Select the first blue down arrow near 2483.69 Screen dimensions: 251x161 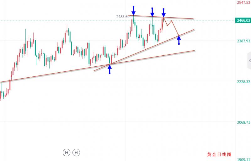tap(134, 10)
